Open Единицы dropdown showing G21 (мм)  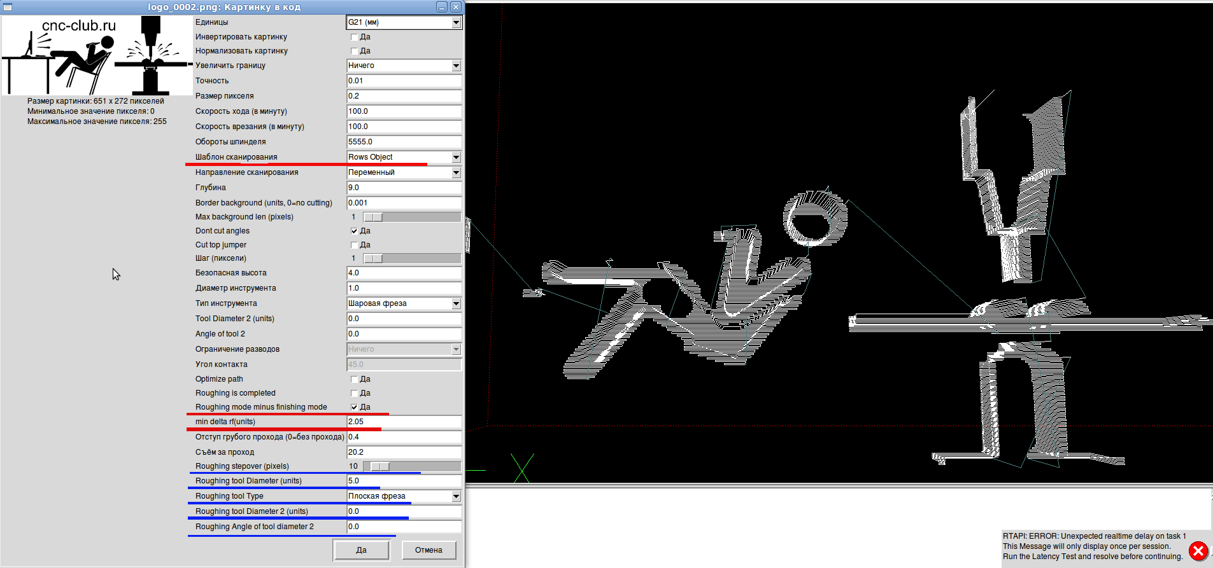click(404, 22)
